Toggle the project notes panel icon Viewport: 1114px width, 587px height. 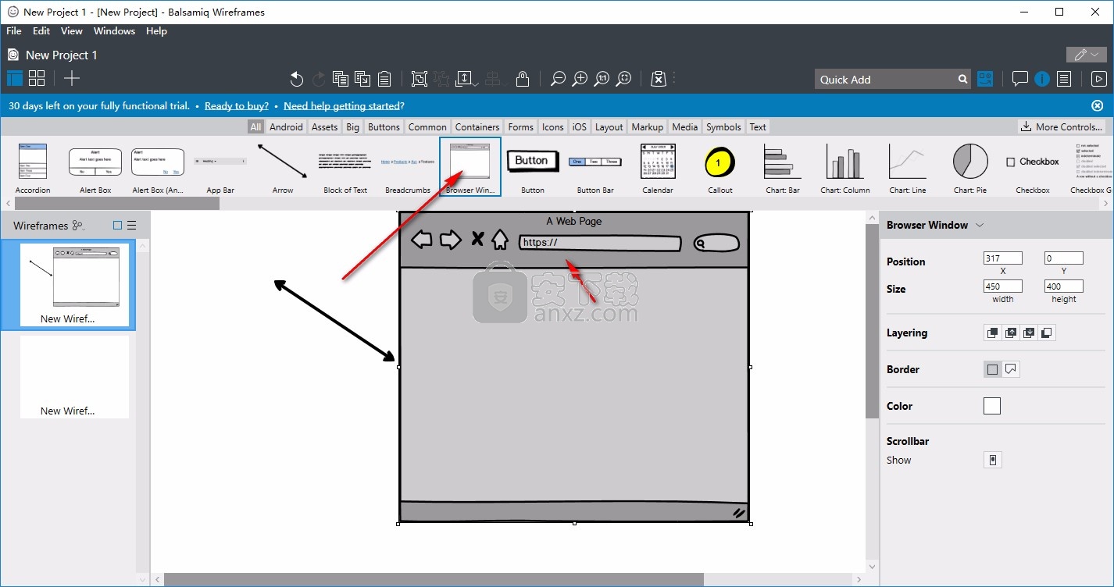coord(1063,79)
